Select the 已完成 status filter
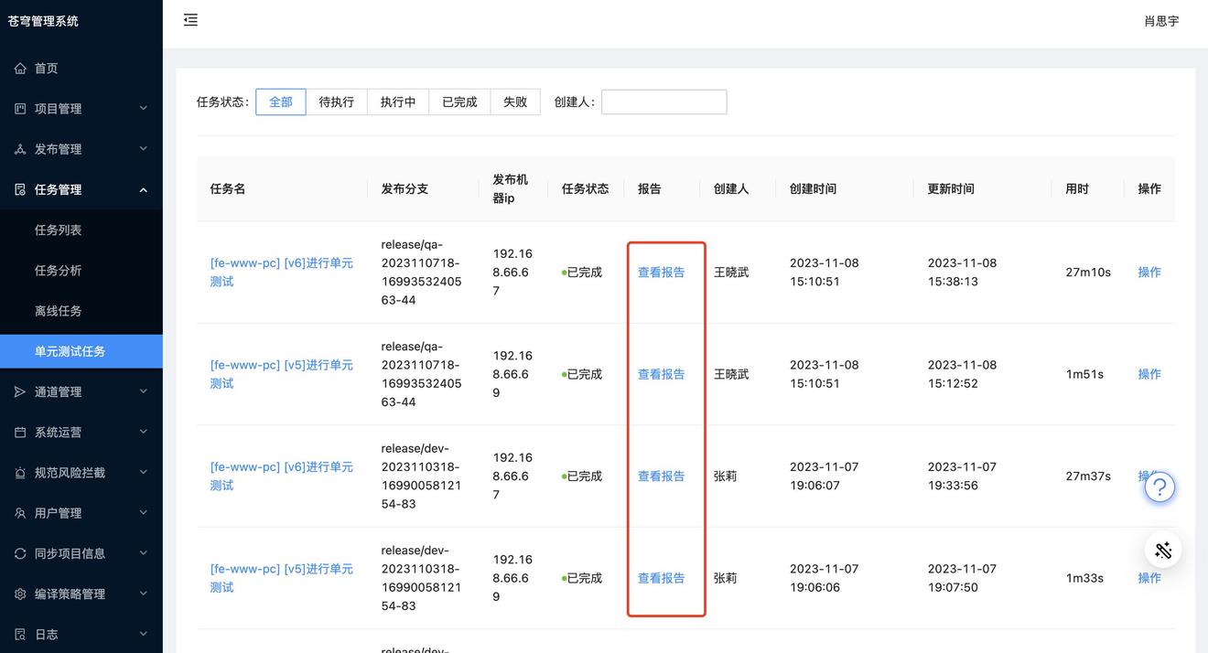 pos(459,102)
